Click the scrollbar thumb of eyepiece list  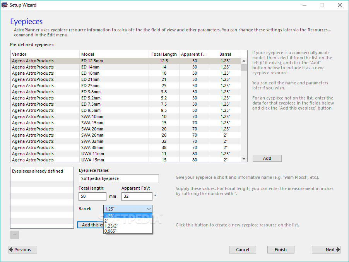coord(244,67)
